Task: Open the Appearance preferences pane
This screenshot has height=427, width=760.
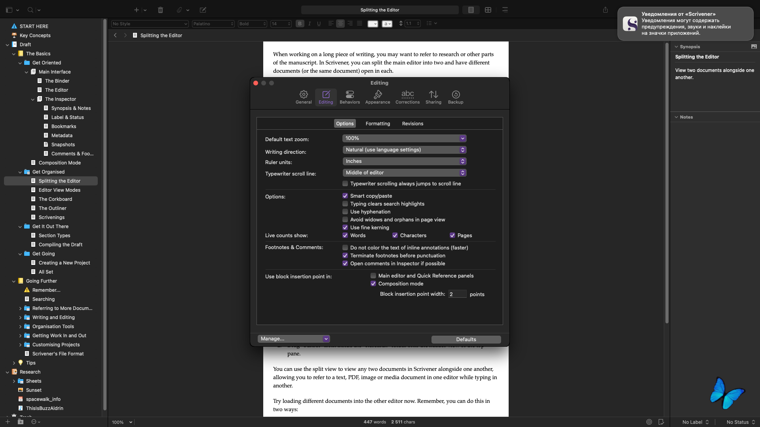Action: tap(377, 97)
